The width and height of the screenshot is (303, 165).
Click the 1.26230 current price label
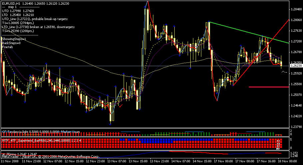[296, 66]
